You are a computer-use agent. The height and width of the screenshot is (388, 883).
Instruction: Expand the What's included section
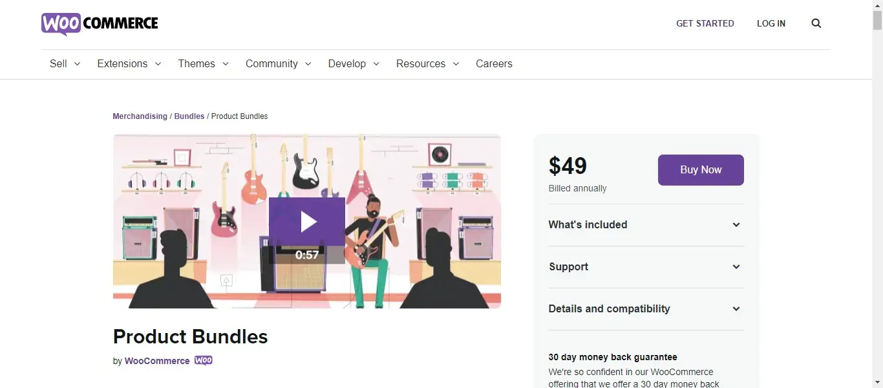[x=646, y=225]
